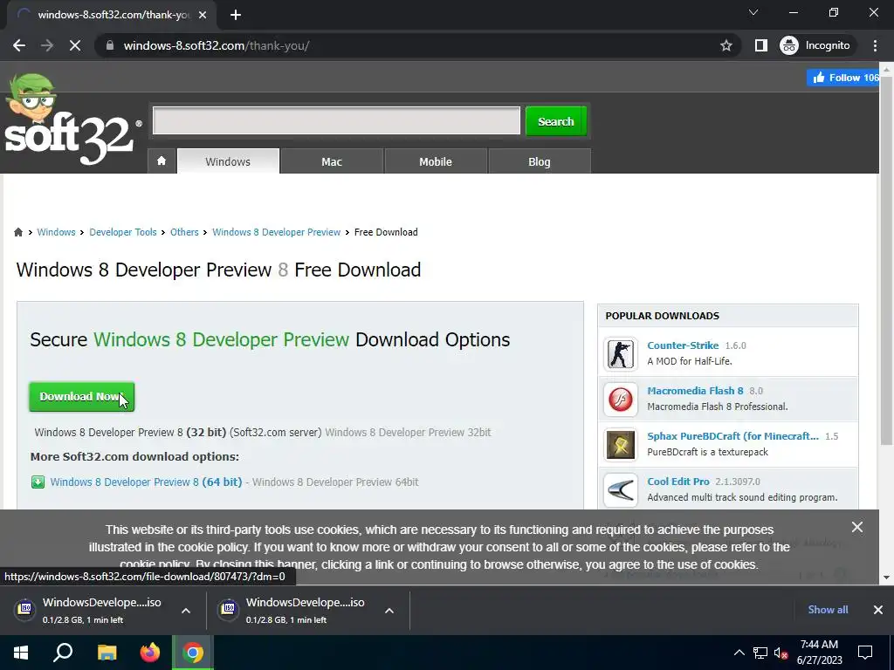This screenshot has height=670, width=894.
Task: Show all downloads
Action: tap(828, 610)
